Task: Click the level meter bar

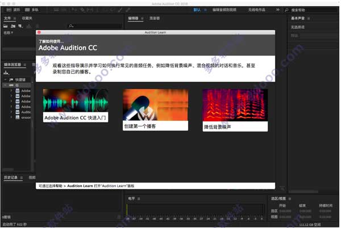Action: [x=195, y=210]
